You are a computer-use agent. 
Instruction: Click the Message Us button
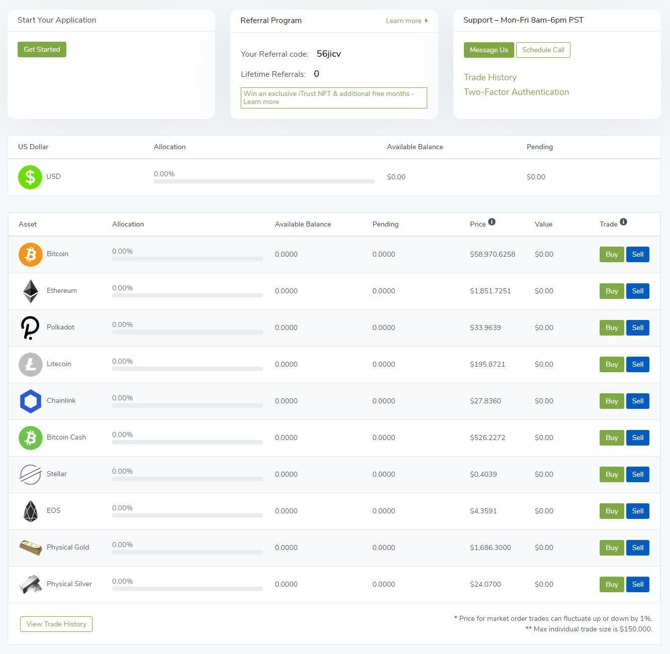488,50
